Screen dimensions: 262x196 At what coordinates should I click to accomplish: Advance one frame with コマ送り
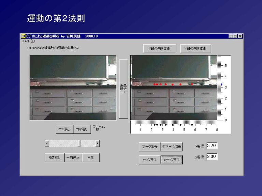(82, 129)
